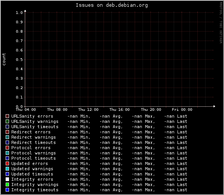Image resolution: width=224 pixels, height=195 pixels.
Task: Click the Fri 00:00 time axis label
Action: point(182,110)
